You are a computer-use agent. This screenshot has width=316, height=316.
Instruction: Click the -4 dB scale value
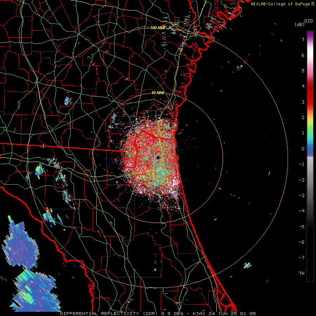coord(302,211)
